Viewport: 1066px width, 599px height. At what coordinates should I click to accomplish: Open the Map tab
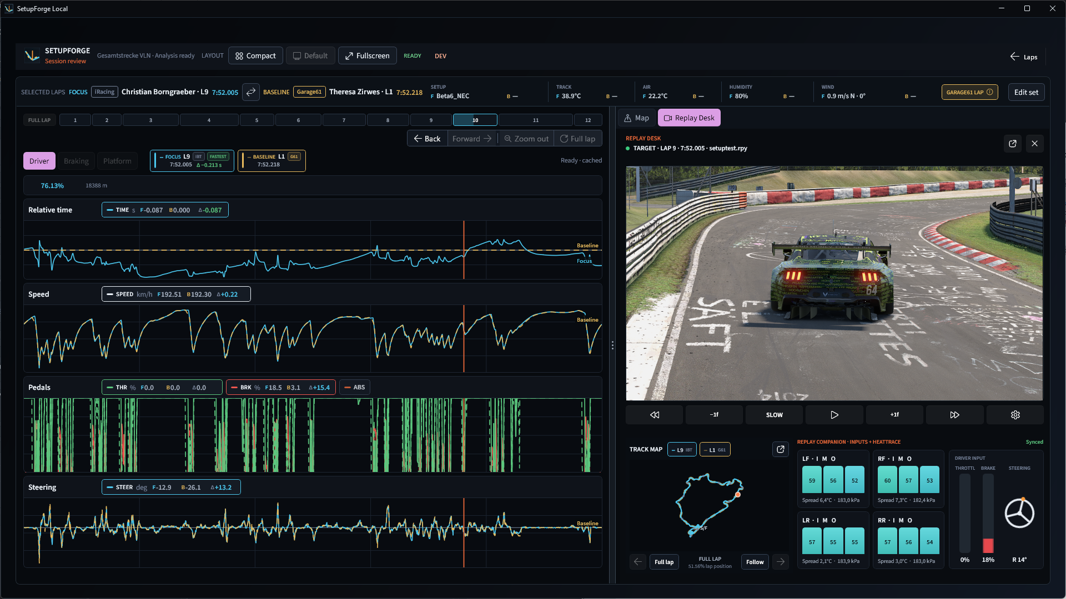tap(637, 118)
